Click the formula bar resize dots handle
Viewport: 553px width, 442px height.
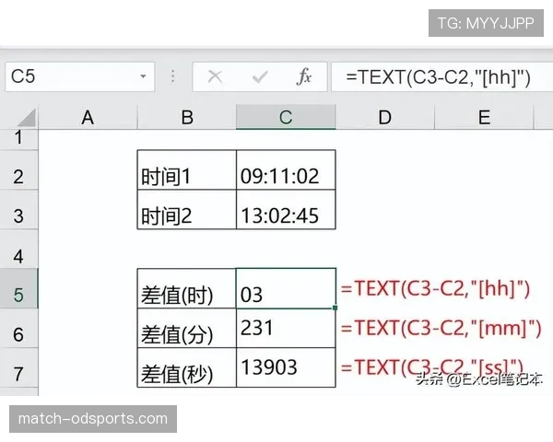pyautogui.click(x=173, y=76)
